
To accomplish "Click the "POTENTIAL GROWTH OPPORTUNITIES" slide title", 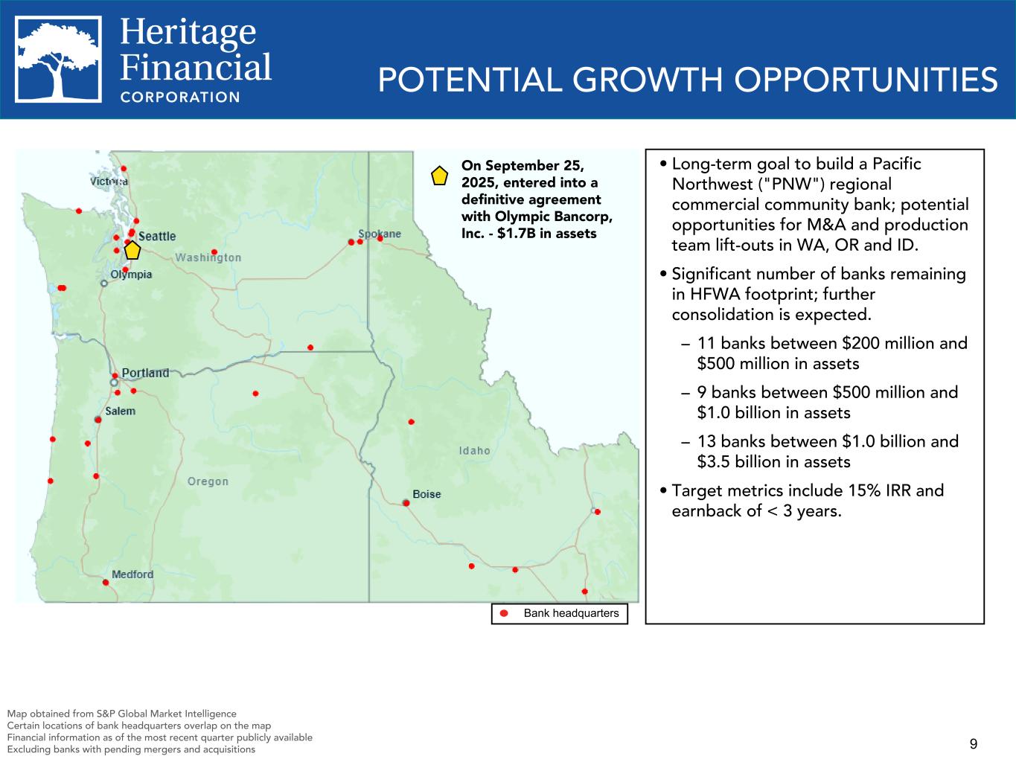I will click(x=688, y=80).
